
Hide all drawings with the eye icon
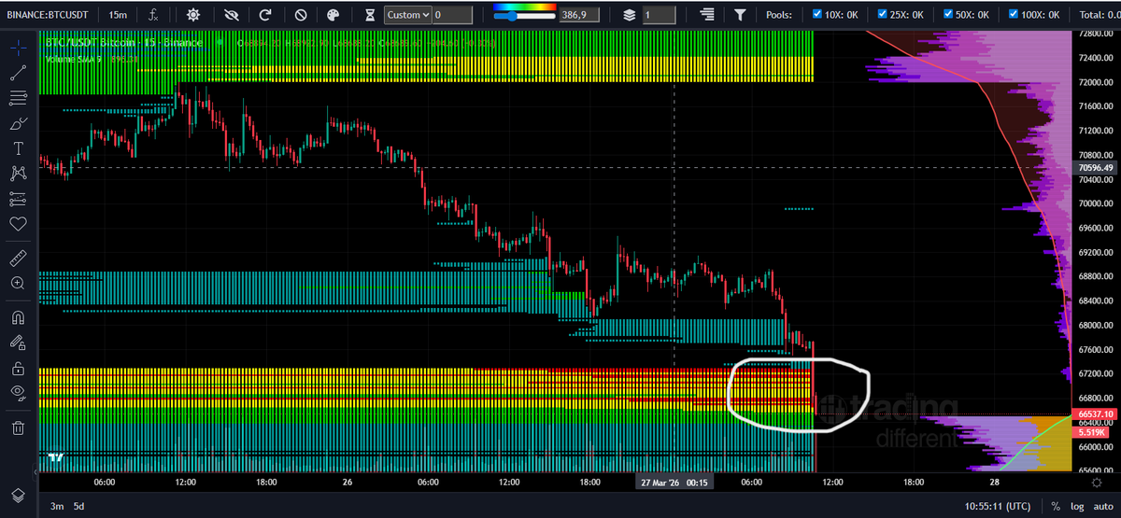[18, 393]
